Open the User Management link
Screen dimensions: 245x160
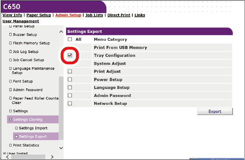pos(21,21)
